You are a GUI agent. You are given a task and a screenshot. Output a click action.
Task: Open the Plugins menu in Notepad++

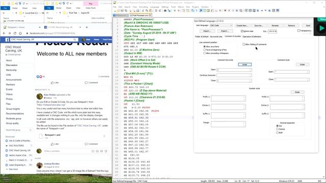coord(196,7)
